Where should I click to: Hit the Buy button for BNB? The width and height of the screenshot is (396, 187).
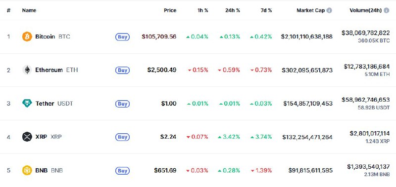pyautogui.click(x=122, y=171)
